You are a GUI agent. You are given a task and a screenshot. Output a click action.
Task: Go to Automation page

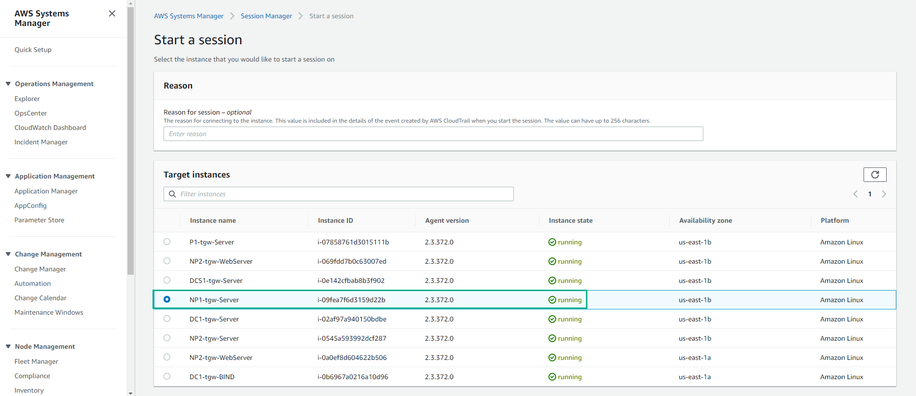click(x=32, y=283)
